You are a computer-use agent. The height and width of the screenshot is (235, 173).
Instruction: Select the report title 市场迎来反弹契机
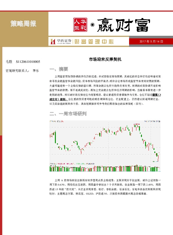(x=105, y=59)
